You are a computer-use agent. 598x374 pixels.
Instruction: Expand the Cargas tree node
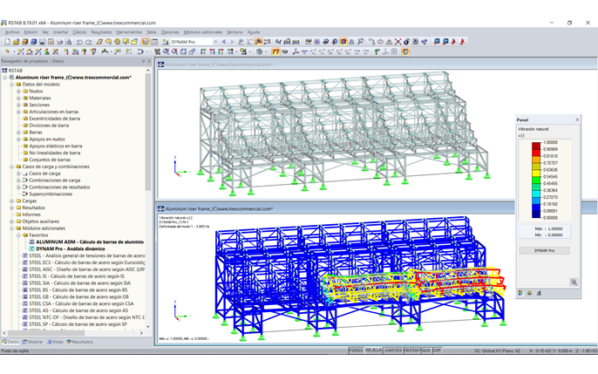11,201
